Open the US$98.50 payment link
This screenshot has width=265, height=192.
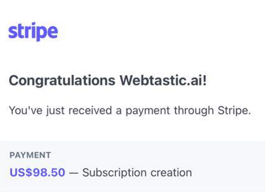[x=38, y=173]
